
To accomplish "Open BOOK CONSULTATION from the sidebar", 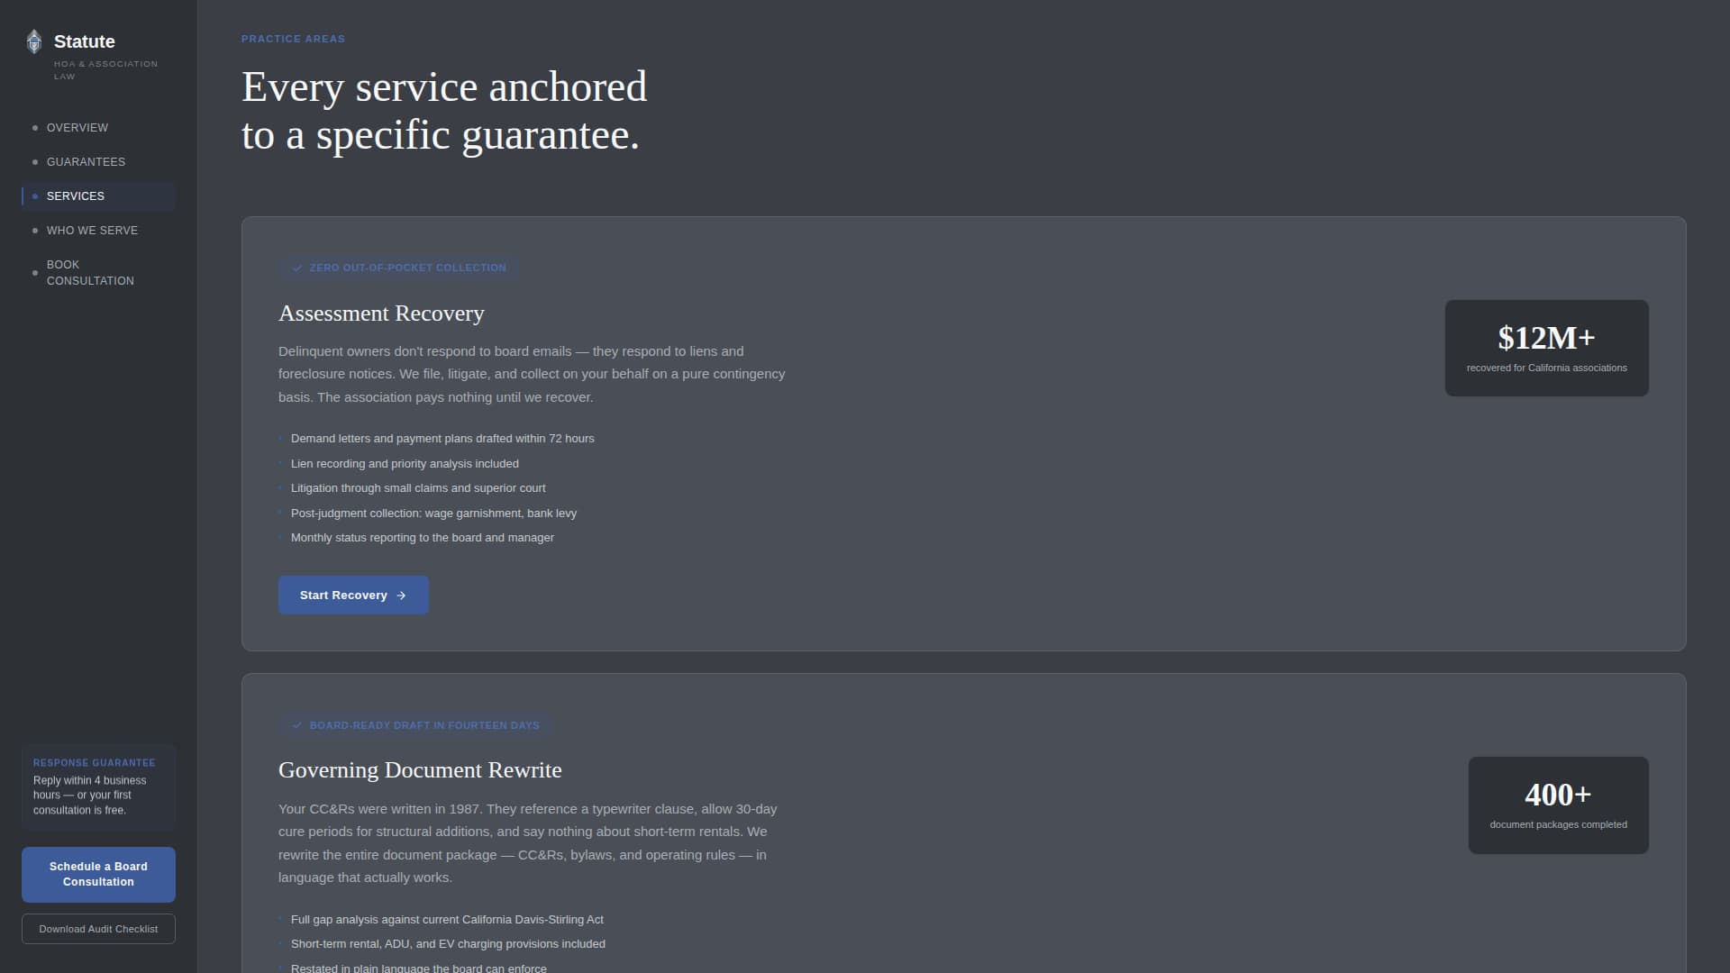I will [x=90, y=273].
